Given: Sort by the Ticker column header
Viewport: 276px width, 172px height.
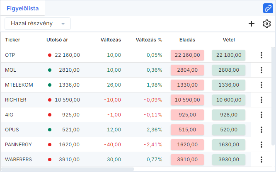Looking at the screenshot, I should pyautogui.click(x=12, y=40).
